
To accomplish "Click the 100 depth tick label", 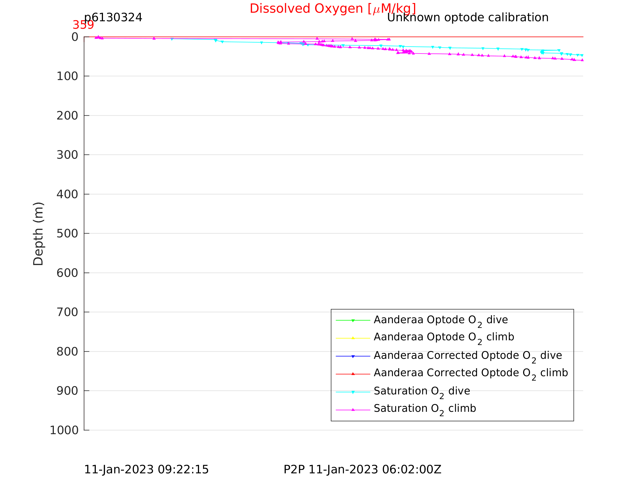I will coord(67,76).
